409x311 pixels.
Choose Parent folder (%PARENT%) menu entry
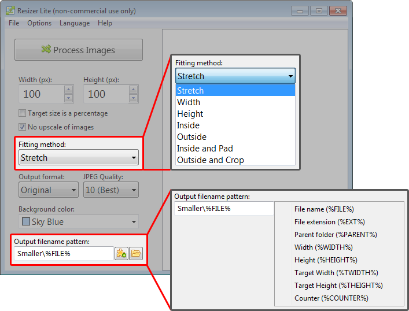336,235
